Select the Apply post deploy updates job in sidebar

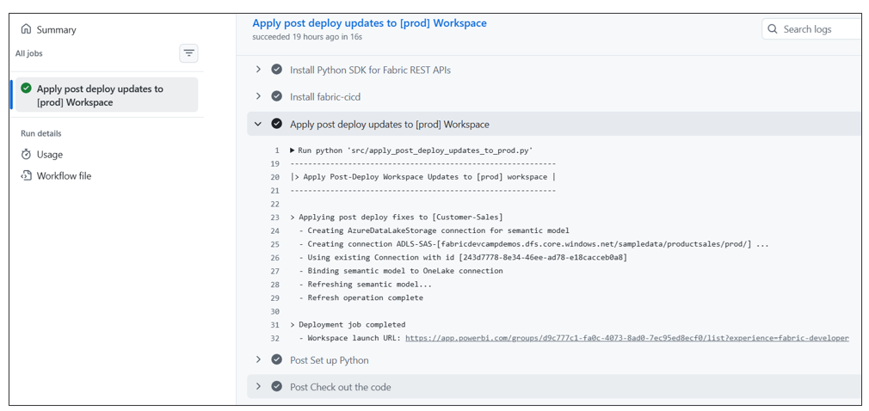click(x=107, y=95)
